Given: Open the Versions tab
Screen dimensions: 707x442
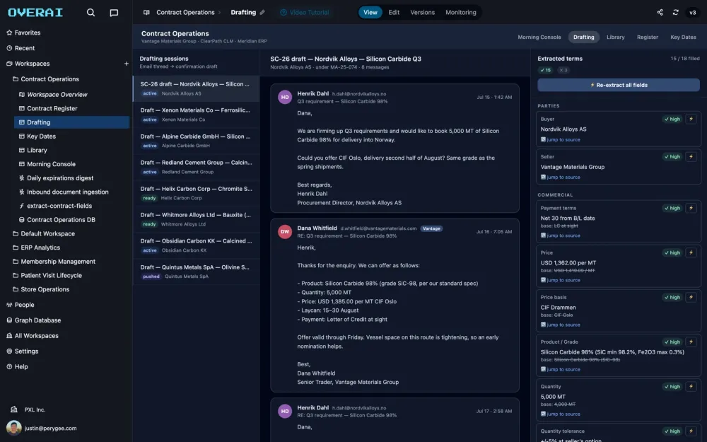Looking at the screenshot, I should point(423,12).
